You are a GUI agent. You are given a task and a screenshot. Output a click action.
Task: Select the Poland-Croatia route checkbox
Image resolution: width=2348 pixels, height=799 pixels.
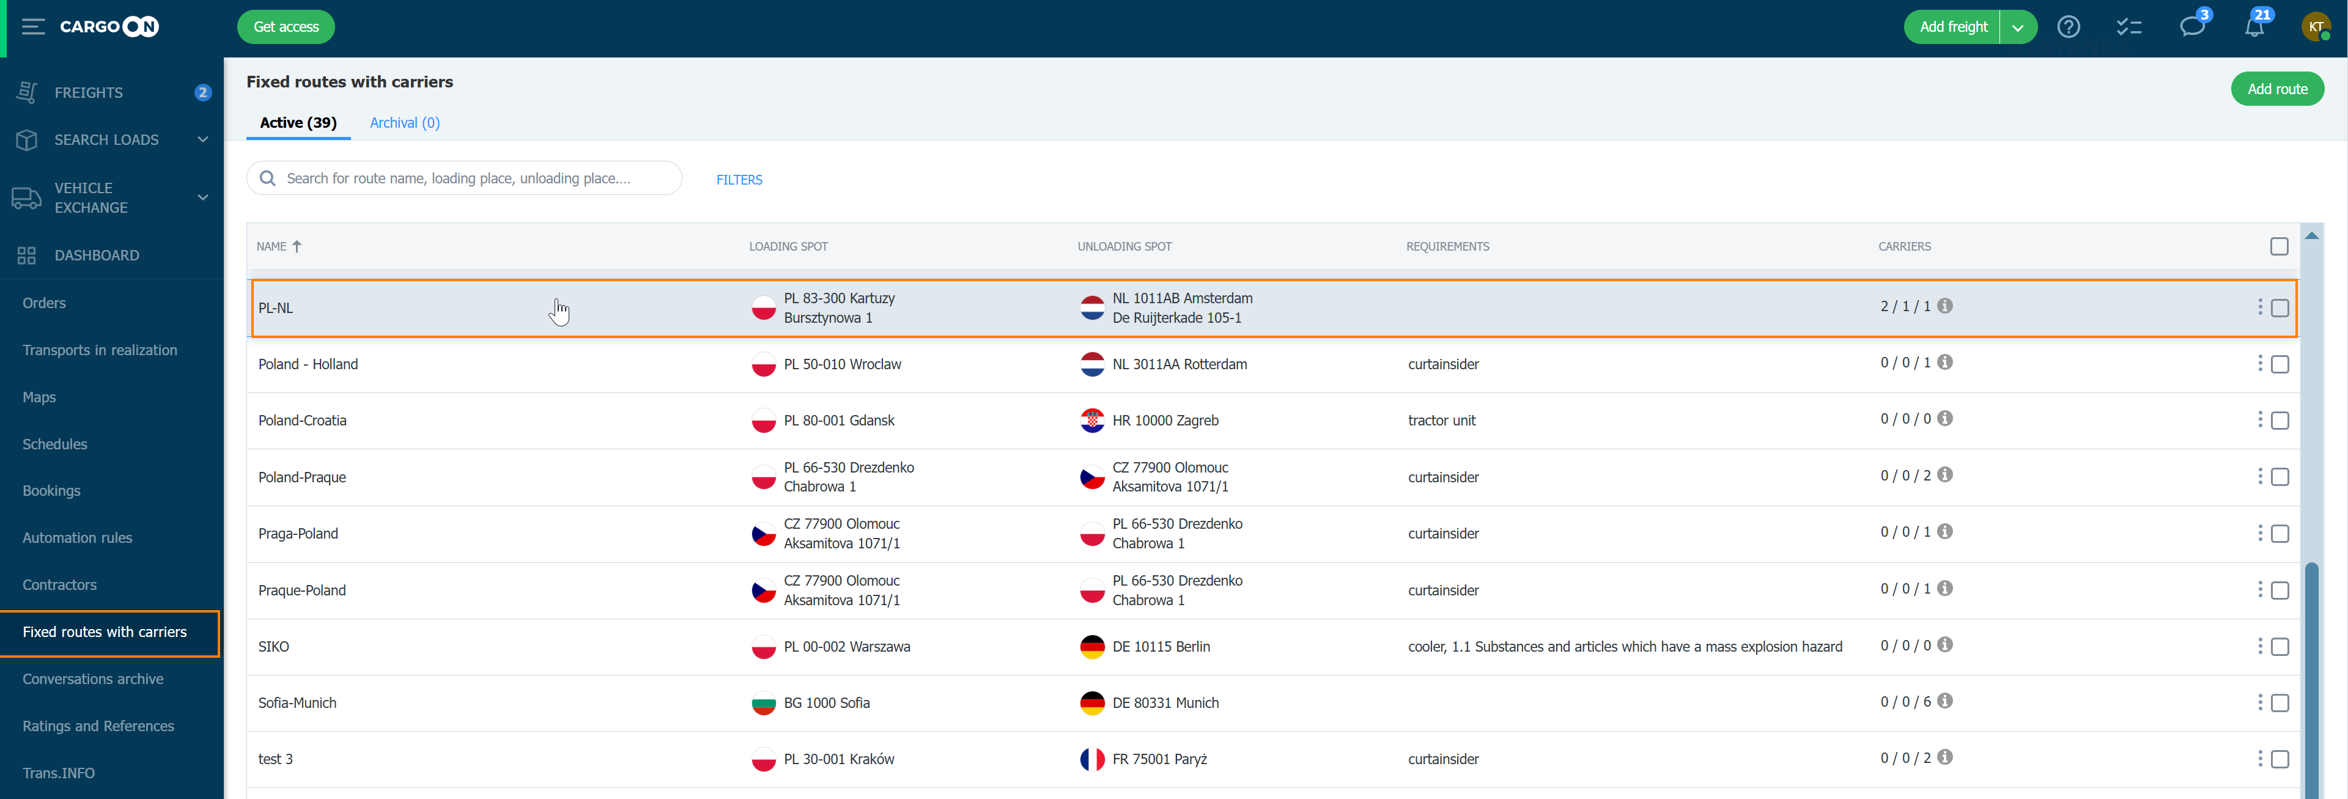pyautogui.click(x=2280, y=421)
